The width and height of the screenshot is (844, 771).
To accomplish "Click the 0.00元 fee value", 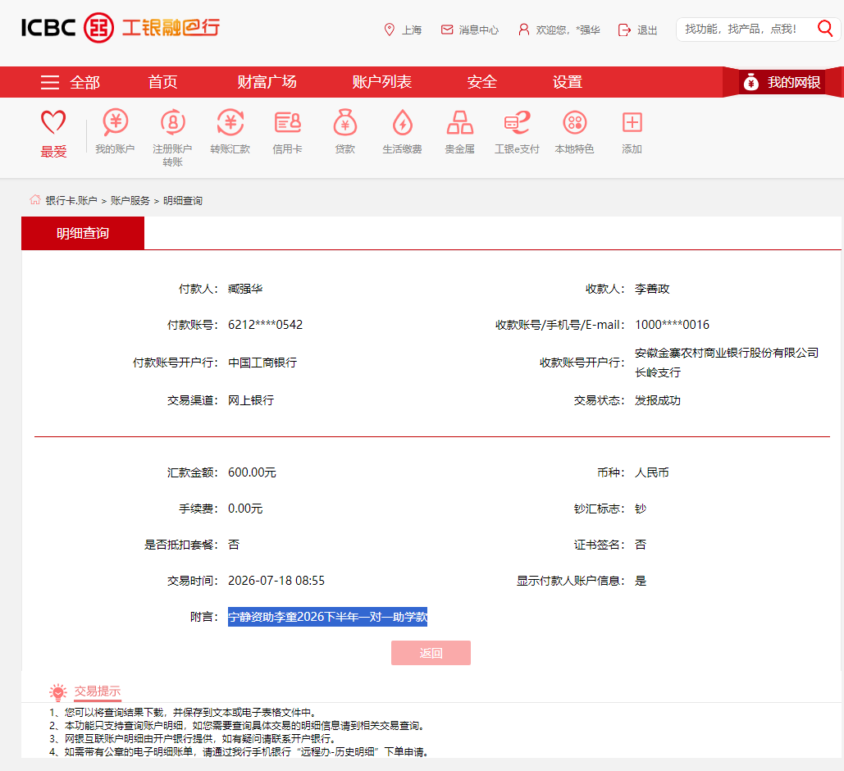I will pos(245,509).
